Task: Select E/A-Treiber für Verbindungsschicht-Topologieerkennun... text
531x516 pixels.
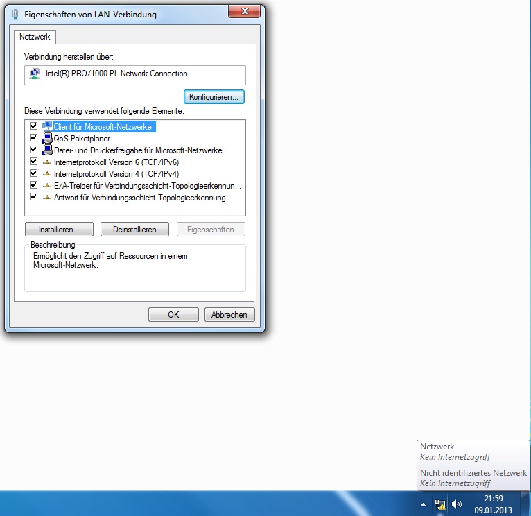Action: coord(148,186)
